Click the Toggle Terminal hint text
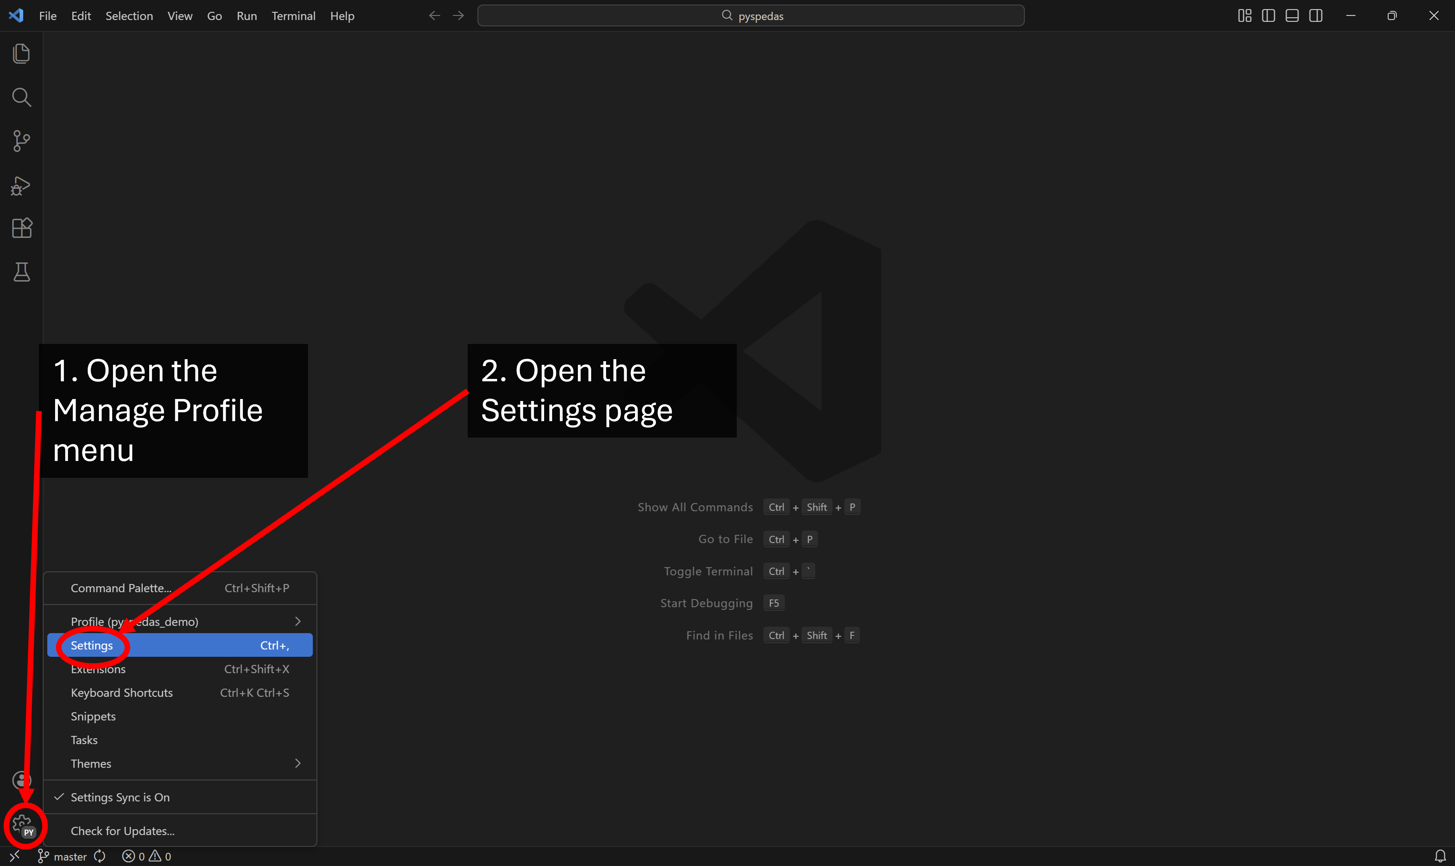 click(x=708, y=571)
